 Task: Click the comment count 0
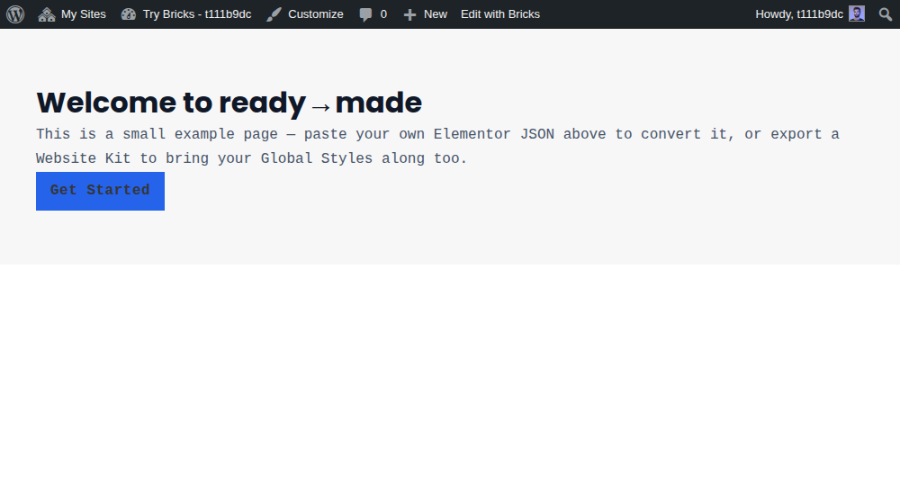[383, 14]
